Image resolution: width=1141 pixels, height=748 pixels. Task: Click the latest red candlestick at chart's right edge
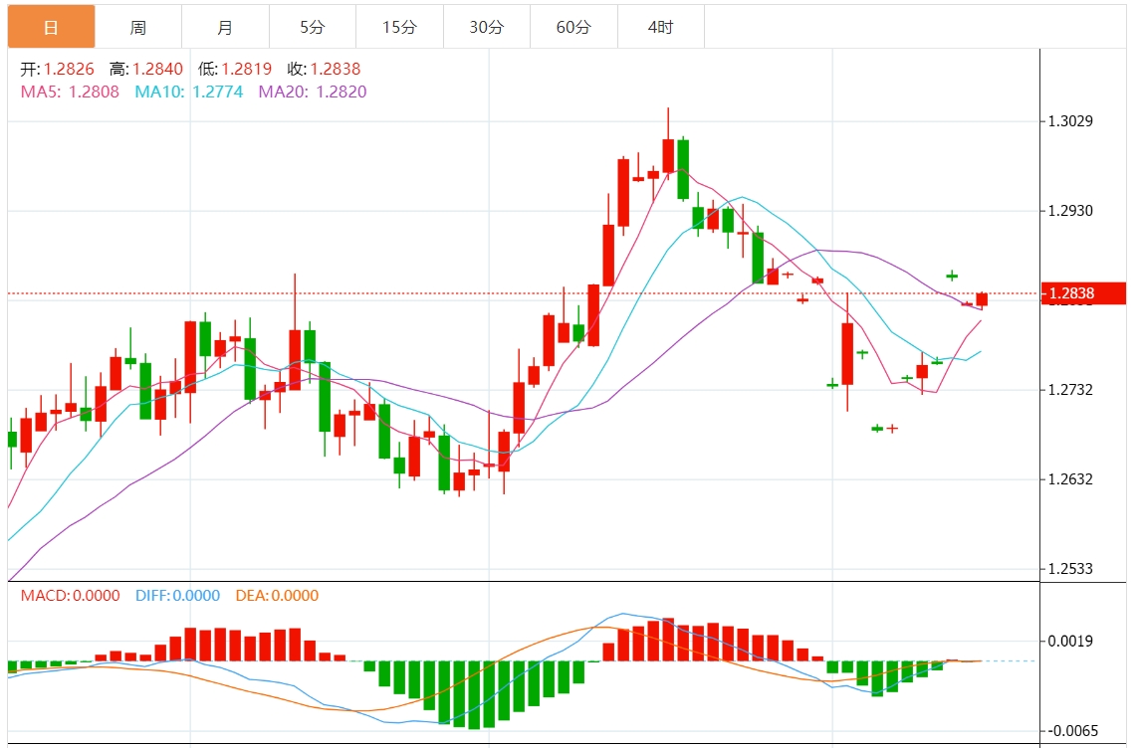click(x=982, y=299)
